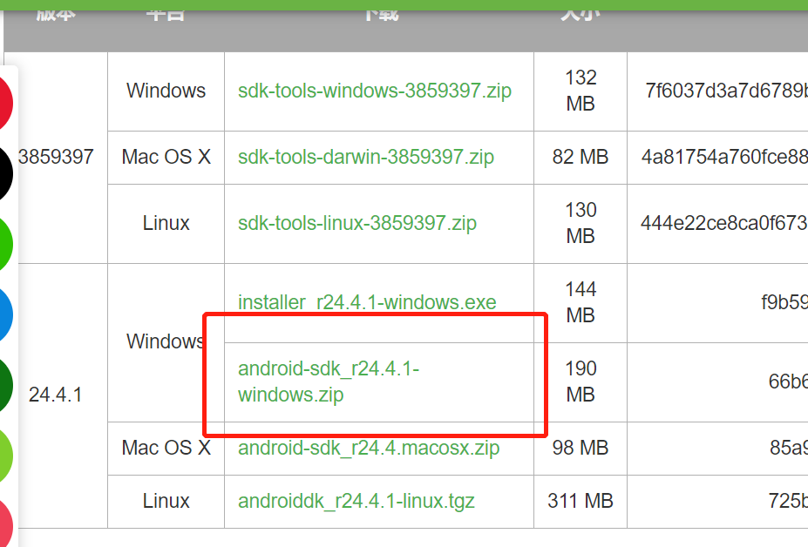Select checksum starting 444e22ce8ca0f673
This screenshot has width=808, height=547.
coord(724,223)
